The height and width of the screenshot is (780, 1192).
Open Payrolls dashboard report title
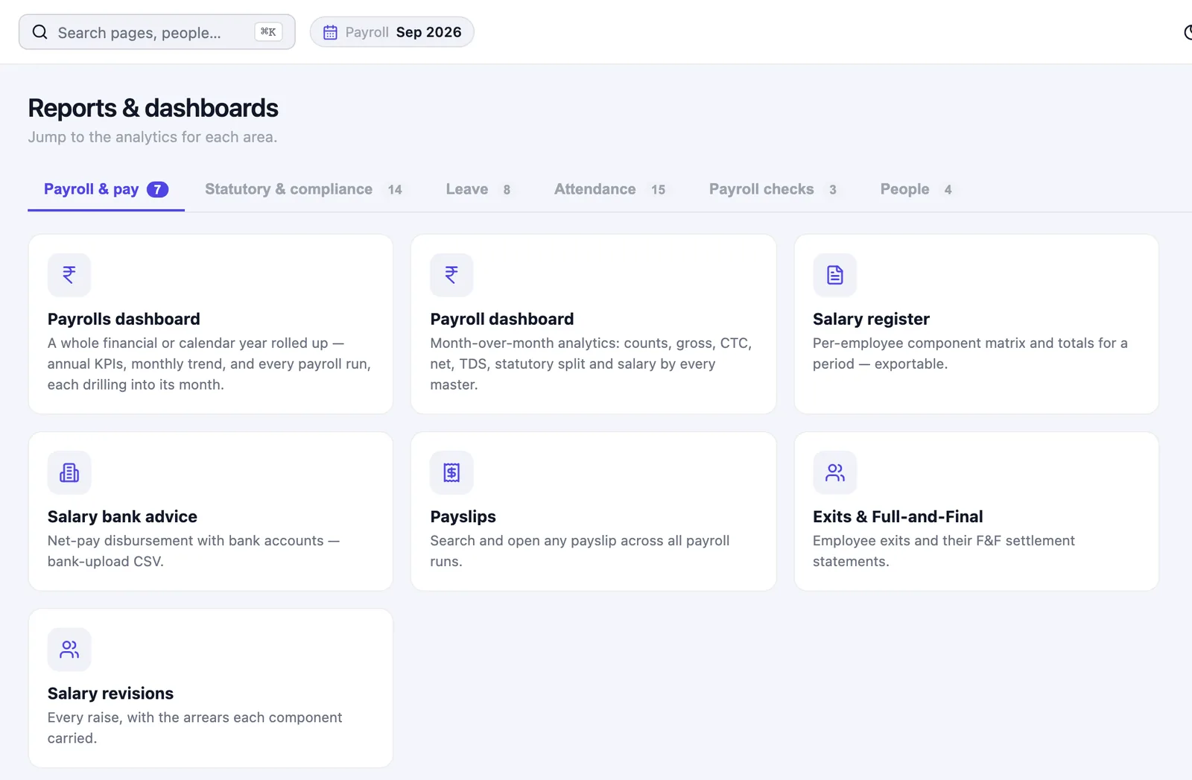pos(124,319)
